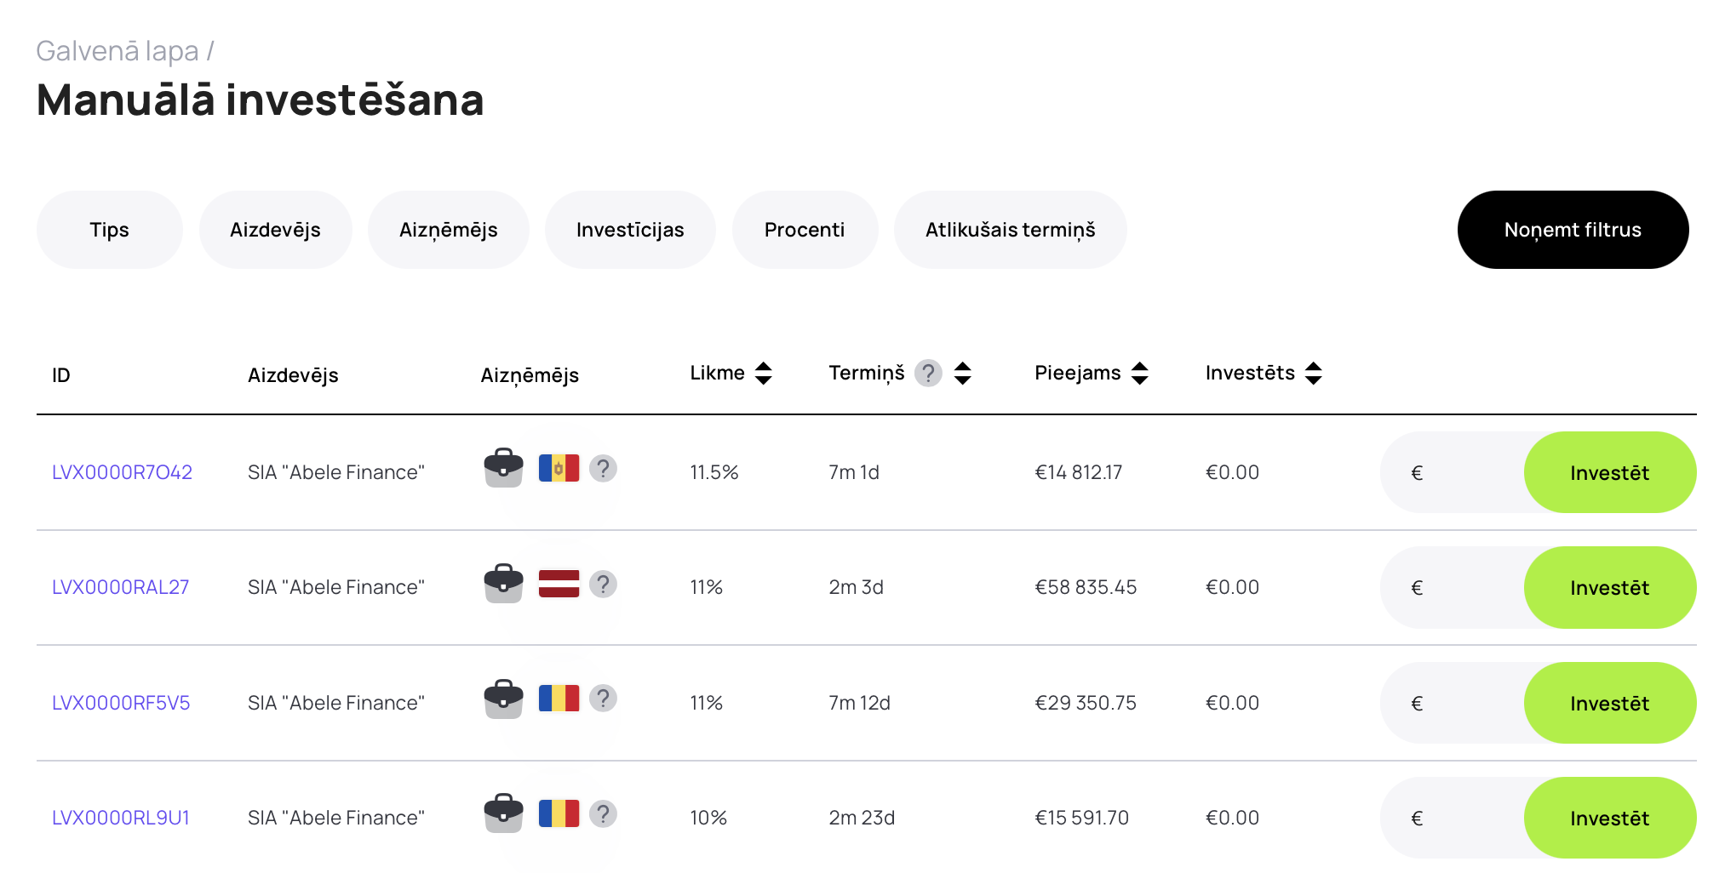
Task: Sort by Termiņš using sort arrows
Action: coord(962,374)
